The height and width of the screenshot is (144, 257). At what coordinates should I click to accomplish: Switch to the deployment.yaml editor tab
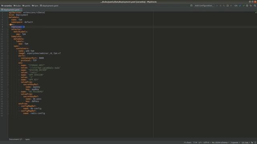[11, 10]
